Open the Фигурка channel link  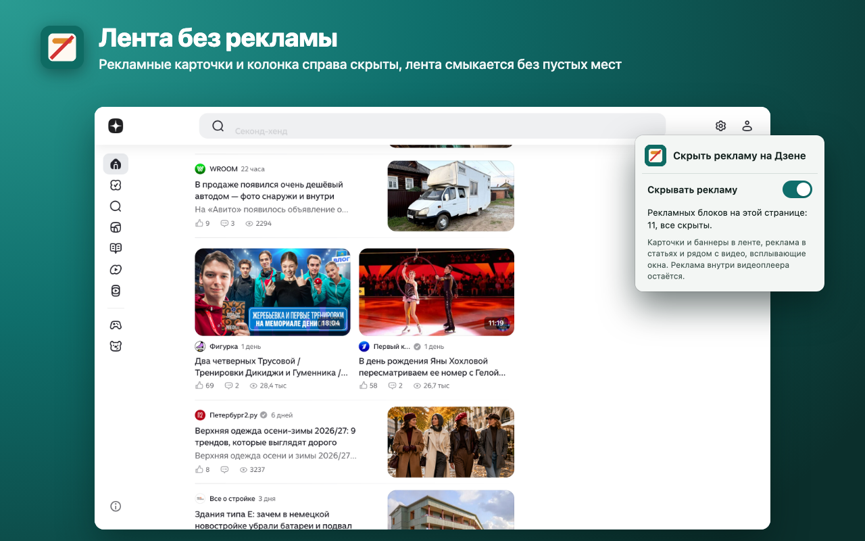[223, 346]
